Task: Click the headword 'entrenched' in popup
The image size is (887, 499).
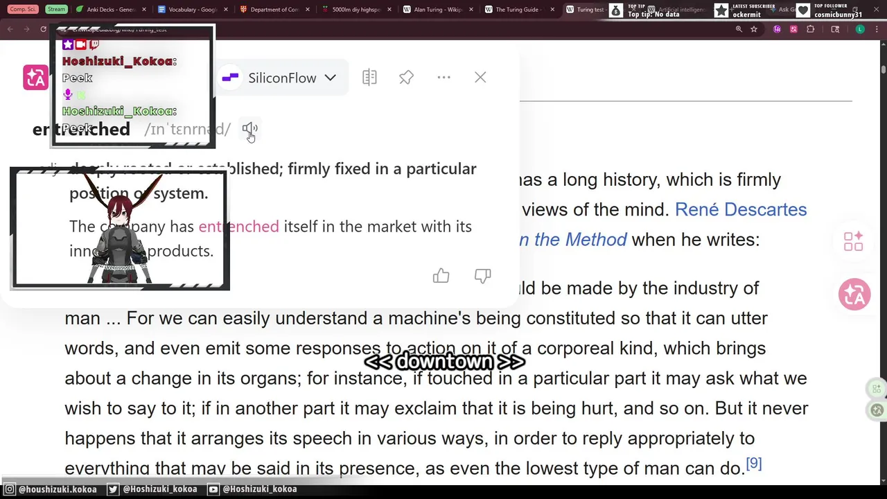Action: coord(81,130)
